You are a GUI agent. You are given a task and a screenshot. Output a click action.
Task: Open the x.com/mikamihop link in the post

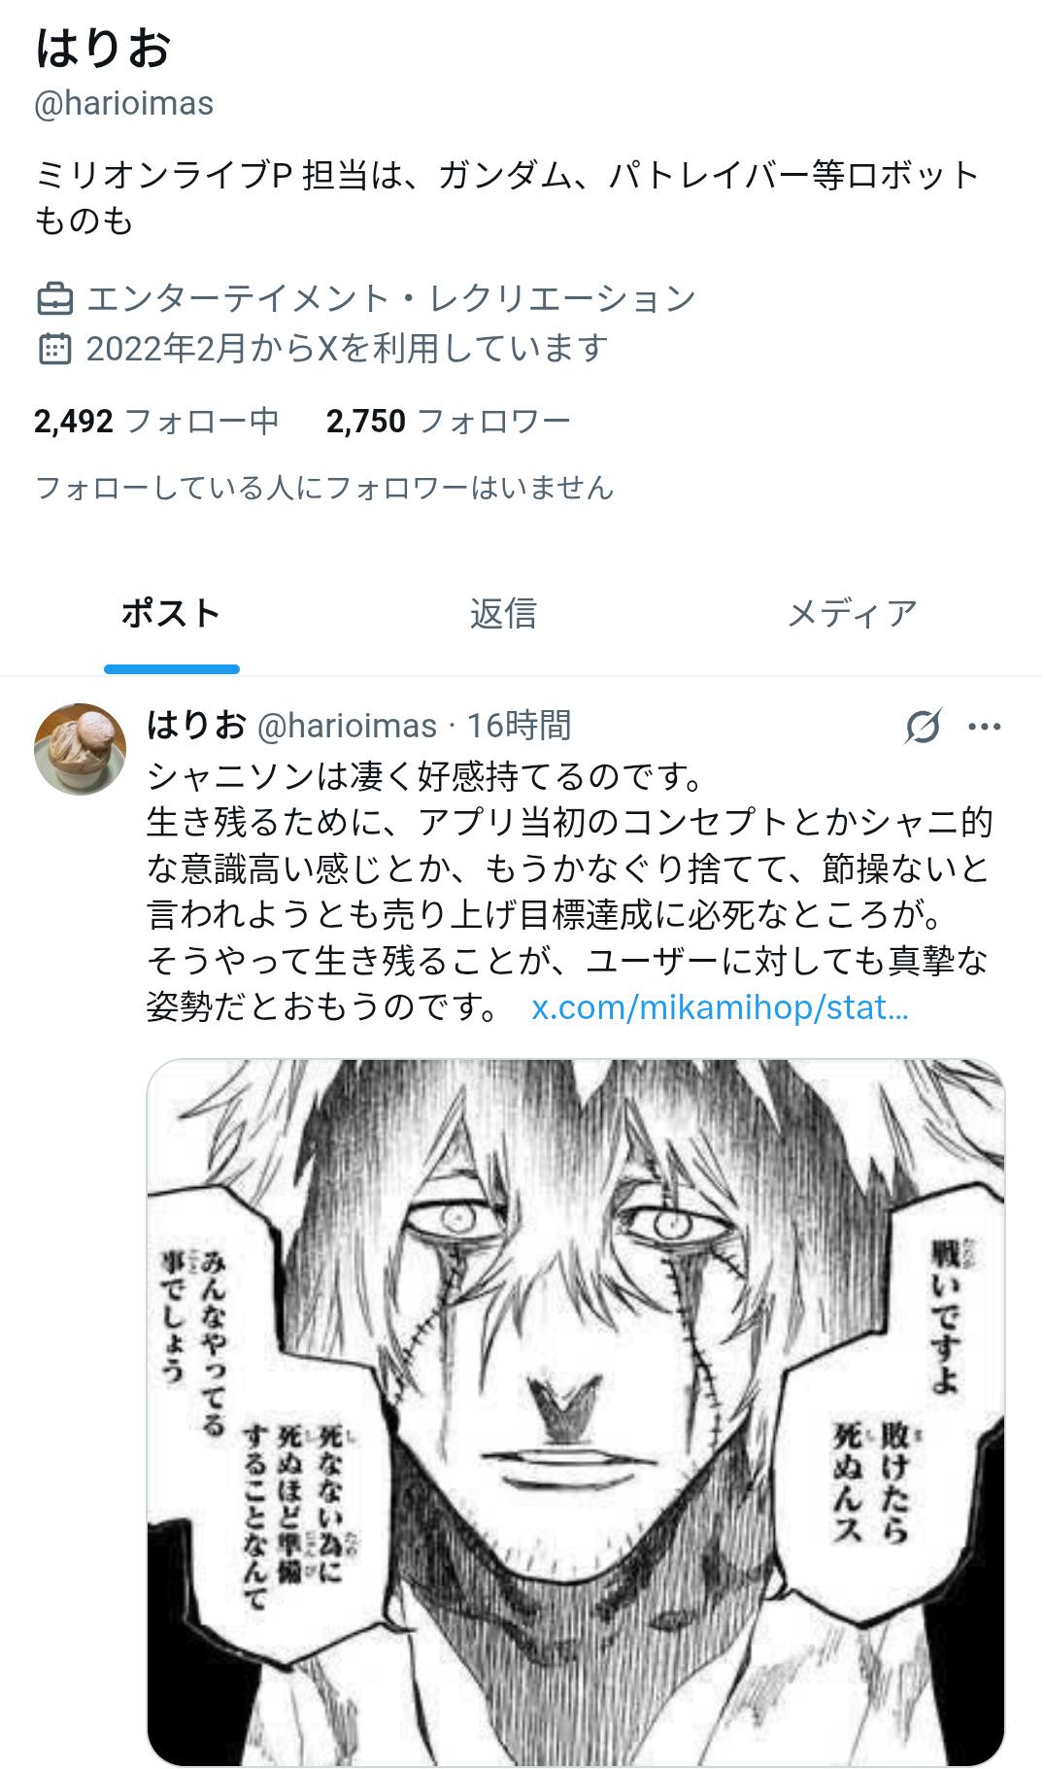click(720, 1008)
